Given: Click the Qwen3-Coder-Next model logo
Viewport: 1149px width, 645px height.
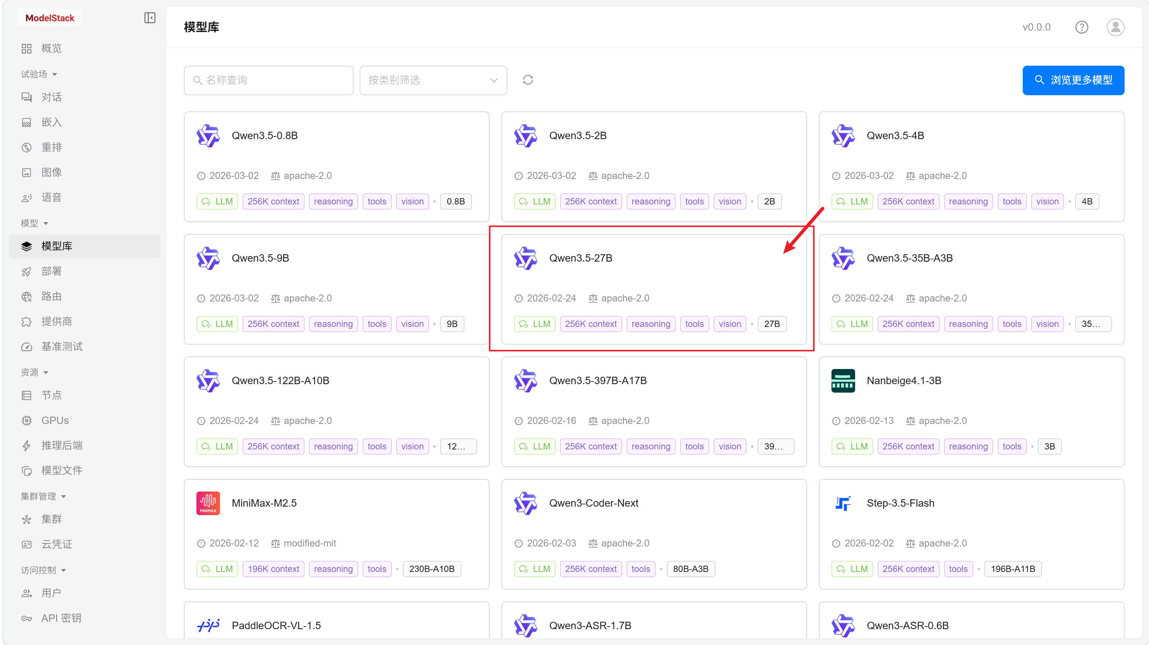Looking at the screenshot, I should 526,503.
